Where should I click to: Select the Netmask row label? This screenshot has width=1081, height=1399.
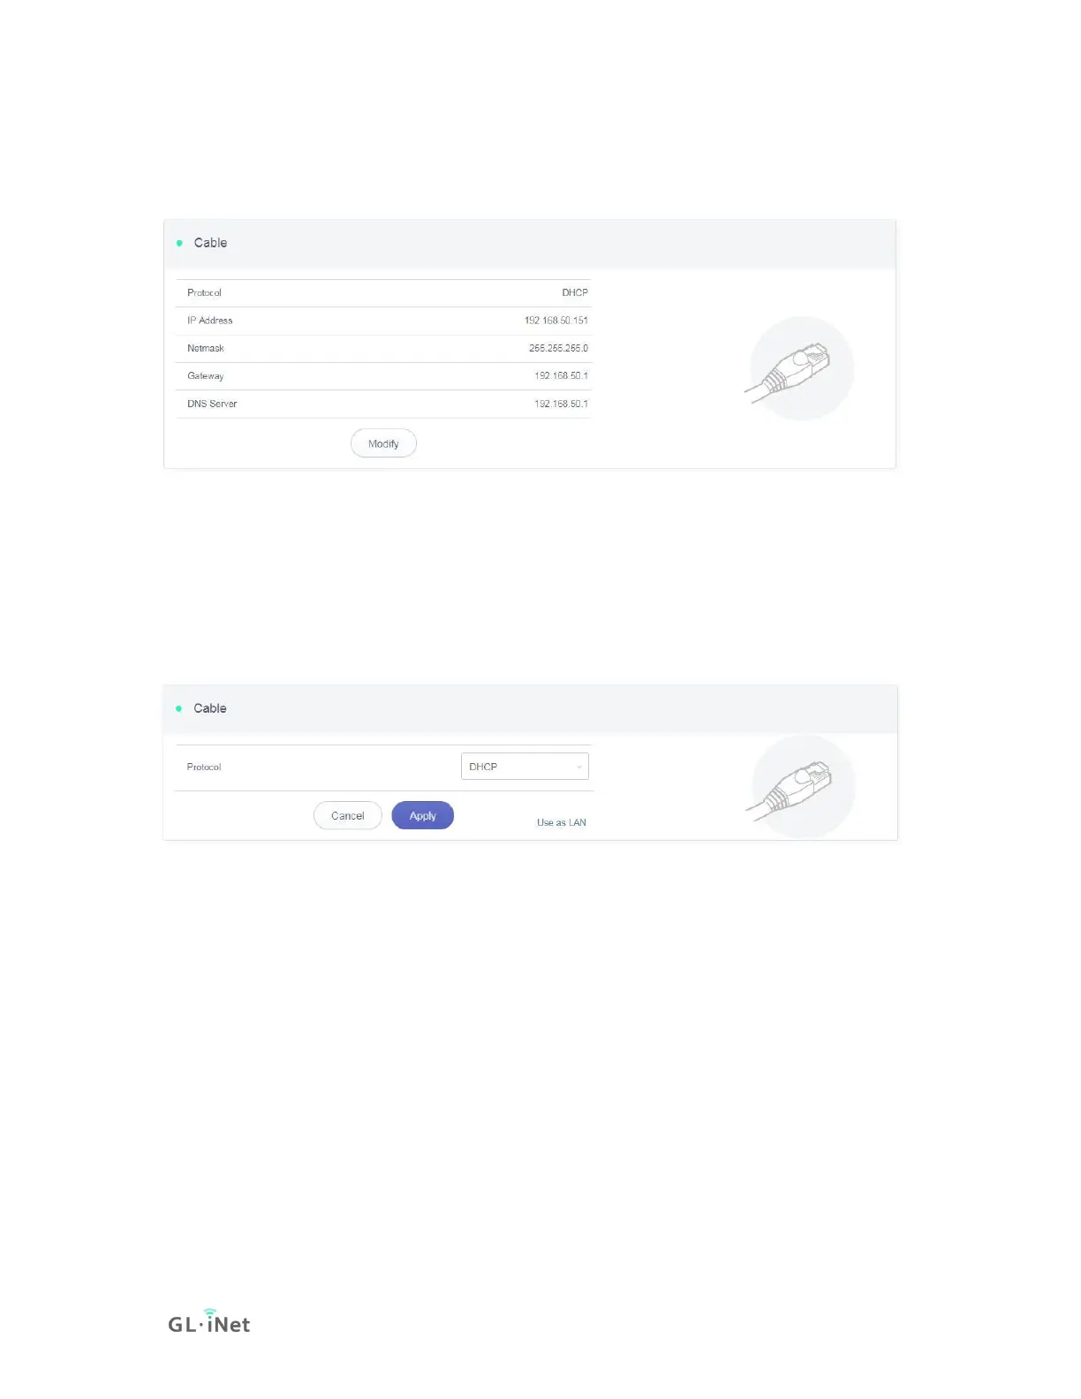pos(206,348)
